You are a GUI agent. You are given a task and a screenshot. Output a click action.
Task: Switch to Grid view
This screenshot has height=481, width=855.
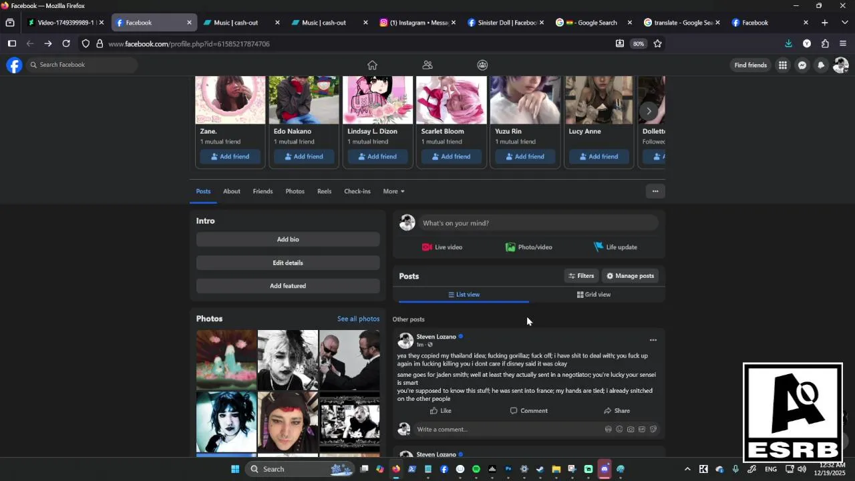point(594,295)
